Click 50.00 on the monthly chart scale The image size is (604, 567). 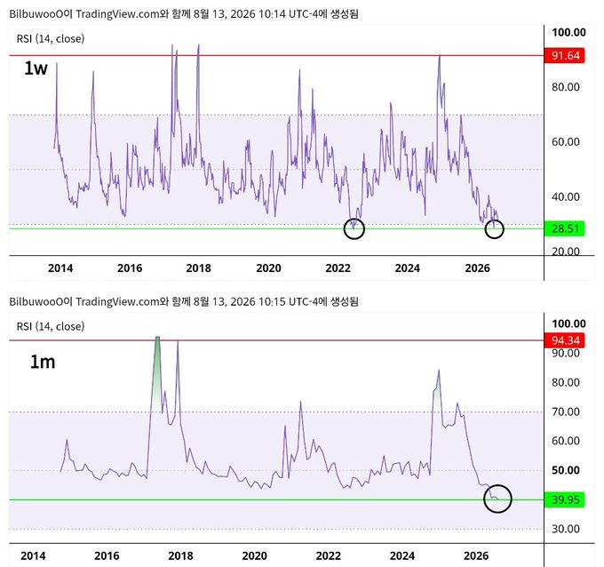(x=566, y=470)
